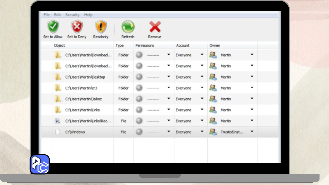Open the Edit menu
The width and height of the screenshot is (329, 185).
click(58, 15)
